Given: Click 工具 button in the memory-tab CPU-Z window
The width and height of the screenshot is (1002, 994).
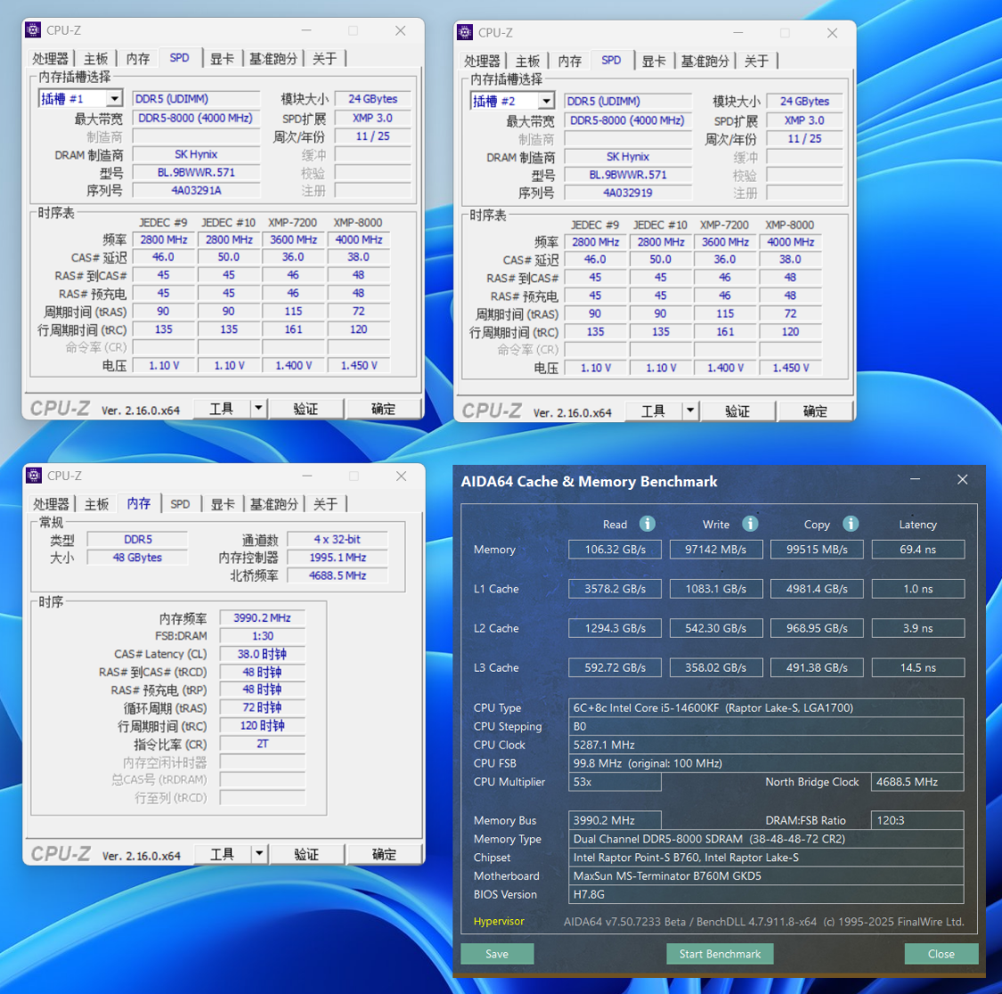Looking at the screenshot, I should coord(223,854).
